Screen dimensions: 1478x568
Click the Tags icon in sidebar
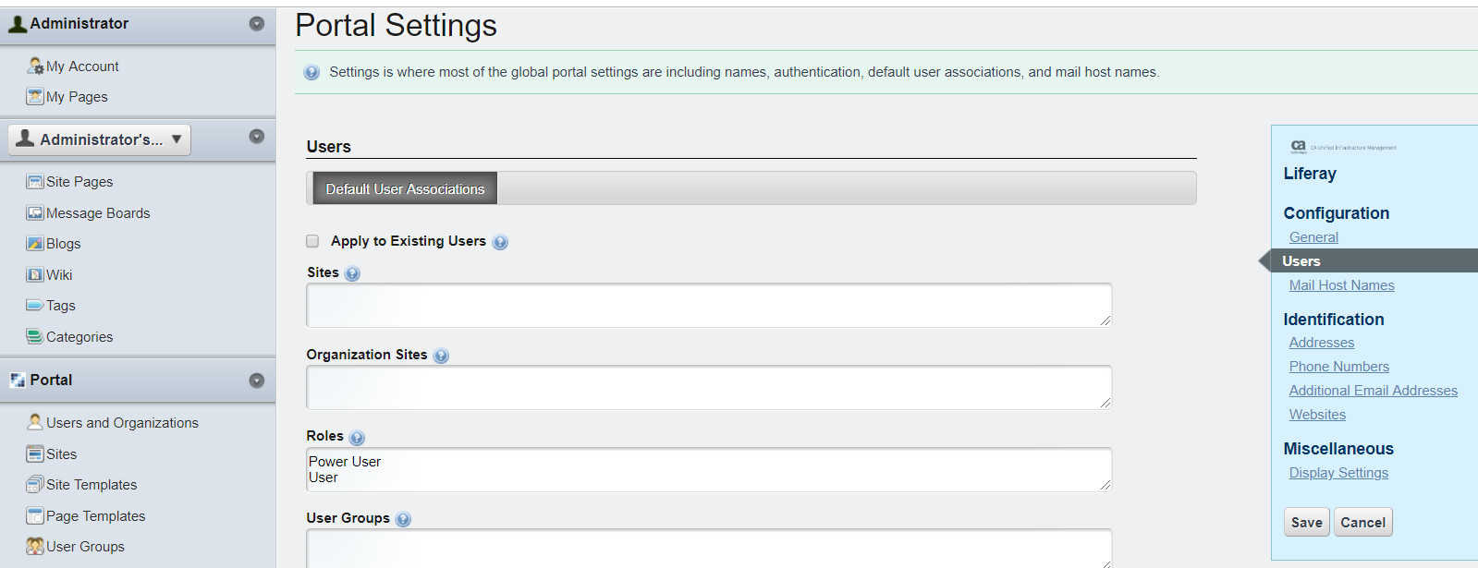coord(35,306)
